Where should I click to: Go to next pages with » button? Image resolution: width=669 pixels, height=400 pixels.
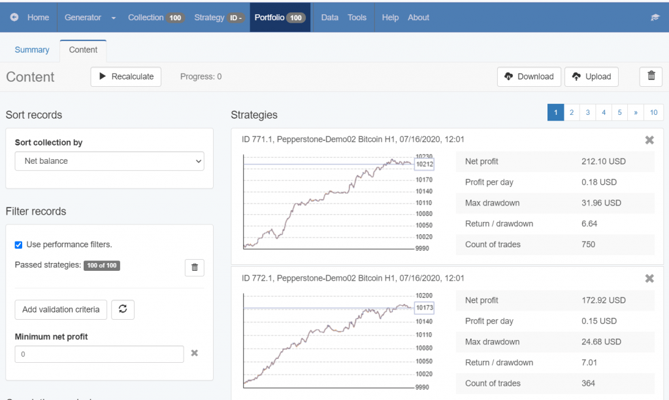(636, 113)
